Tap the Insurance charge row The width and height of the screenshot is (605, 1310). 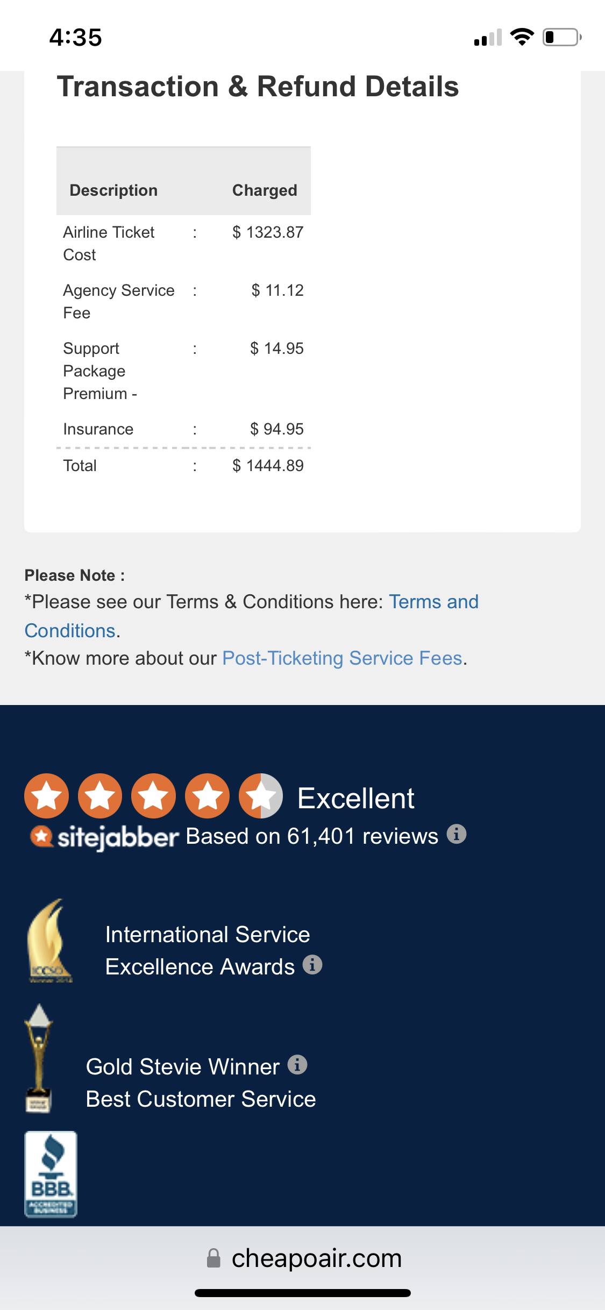point(183,429)
